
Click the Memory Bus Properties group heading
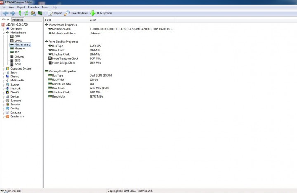[x=60, y=71]
